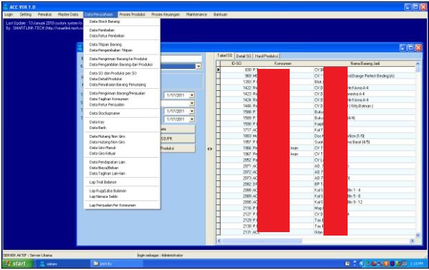The height and width of the screenshot is (270, 429).
Task: Click the inner window's icon in its title bar
Action: pos(80,48)
